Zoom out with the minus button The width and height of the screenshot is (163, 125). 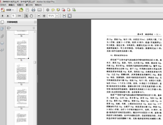39,16
